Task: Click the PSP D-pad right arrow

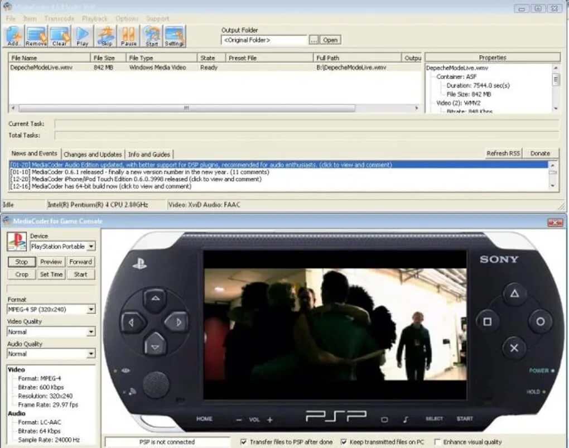Action: (178, 322)
